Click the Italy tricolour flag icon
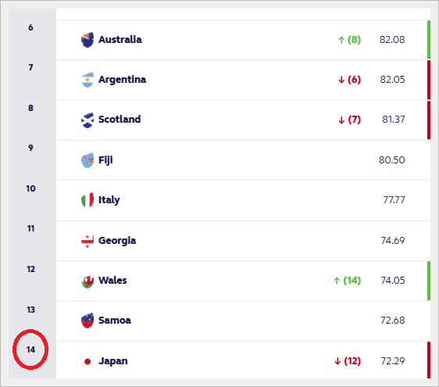439x387 pixels. pyautogui.click(x=87, y=200)
